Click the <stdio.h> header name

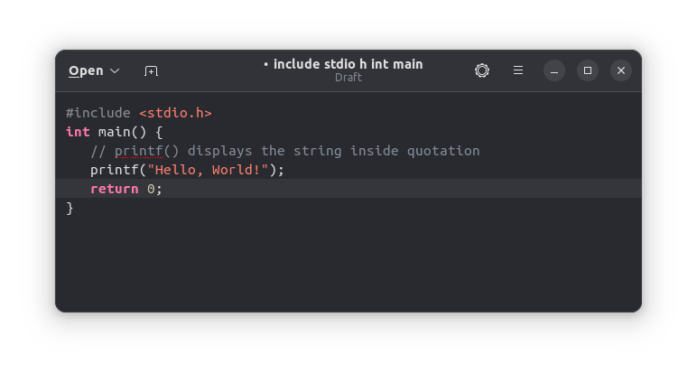point(175,113)
